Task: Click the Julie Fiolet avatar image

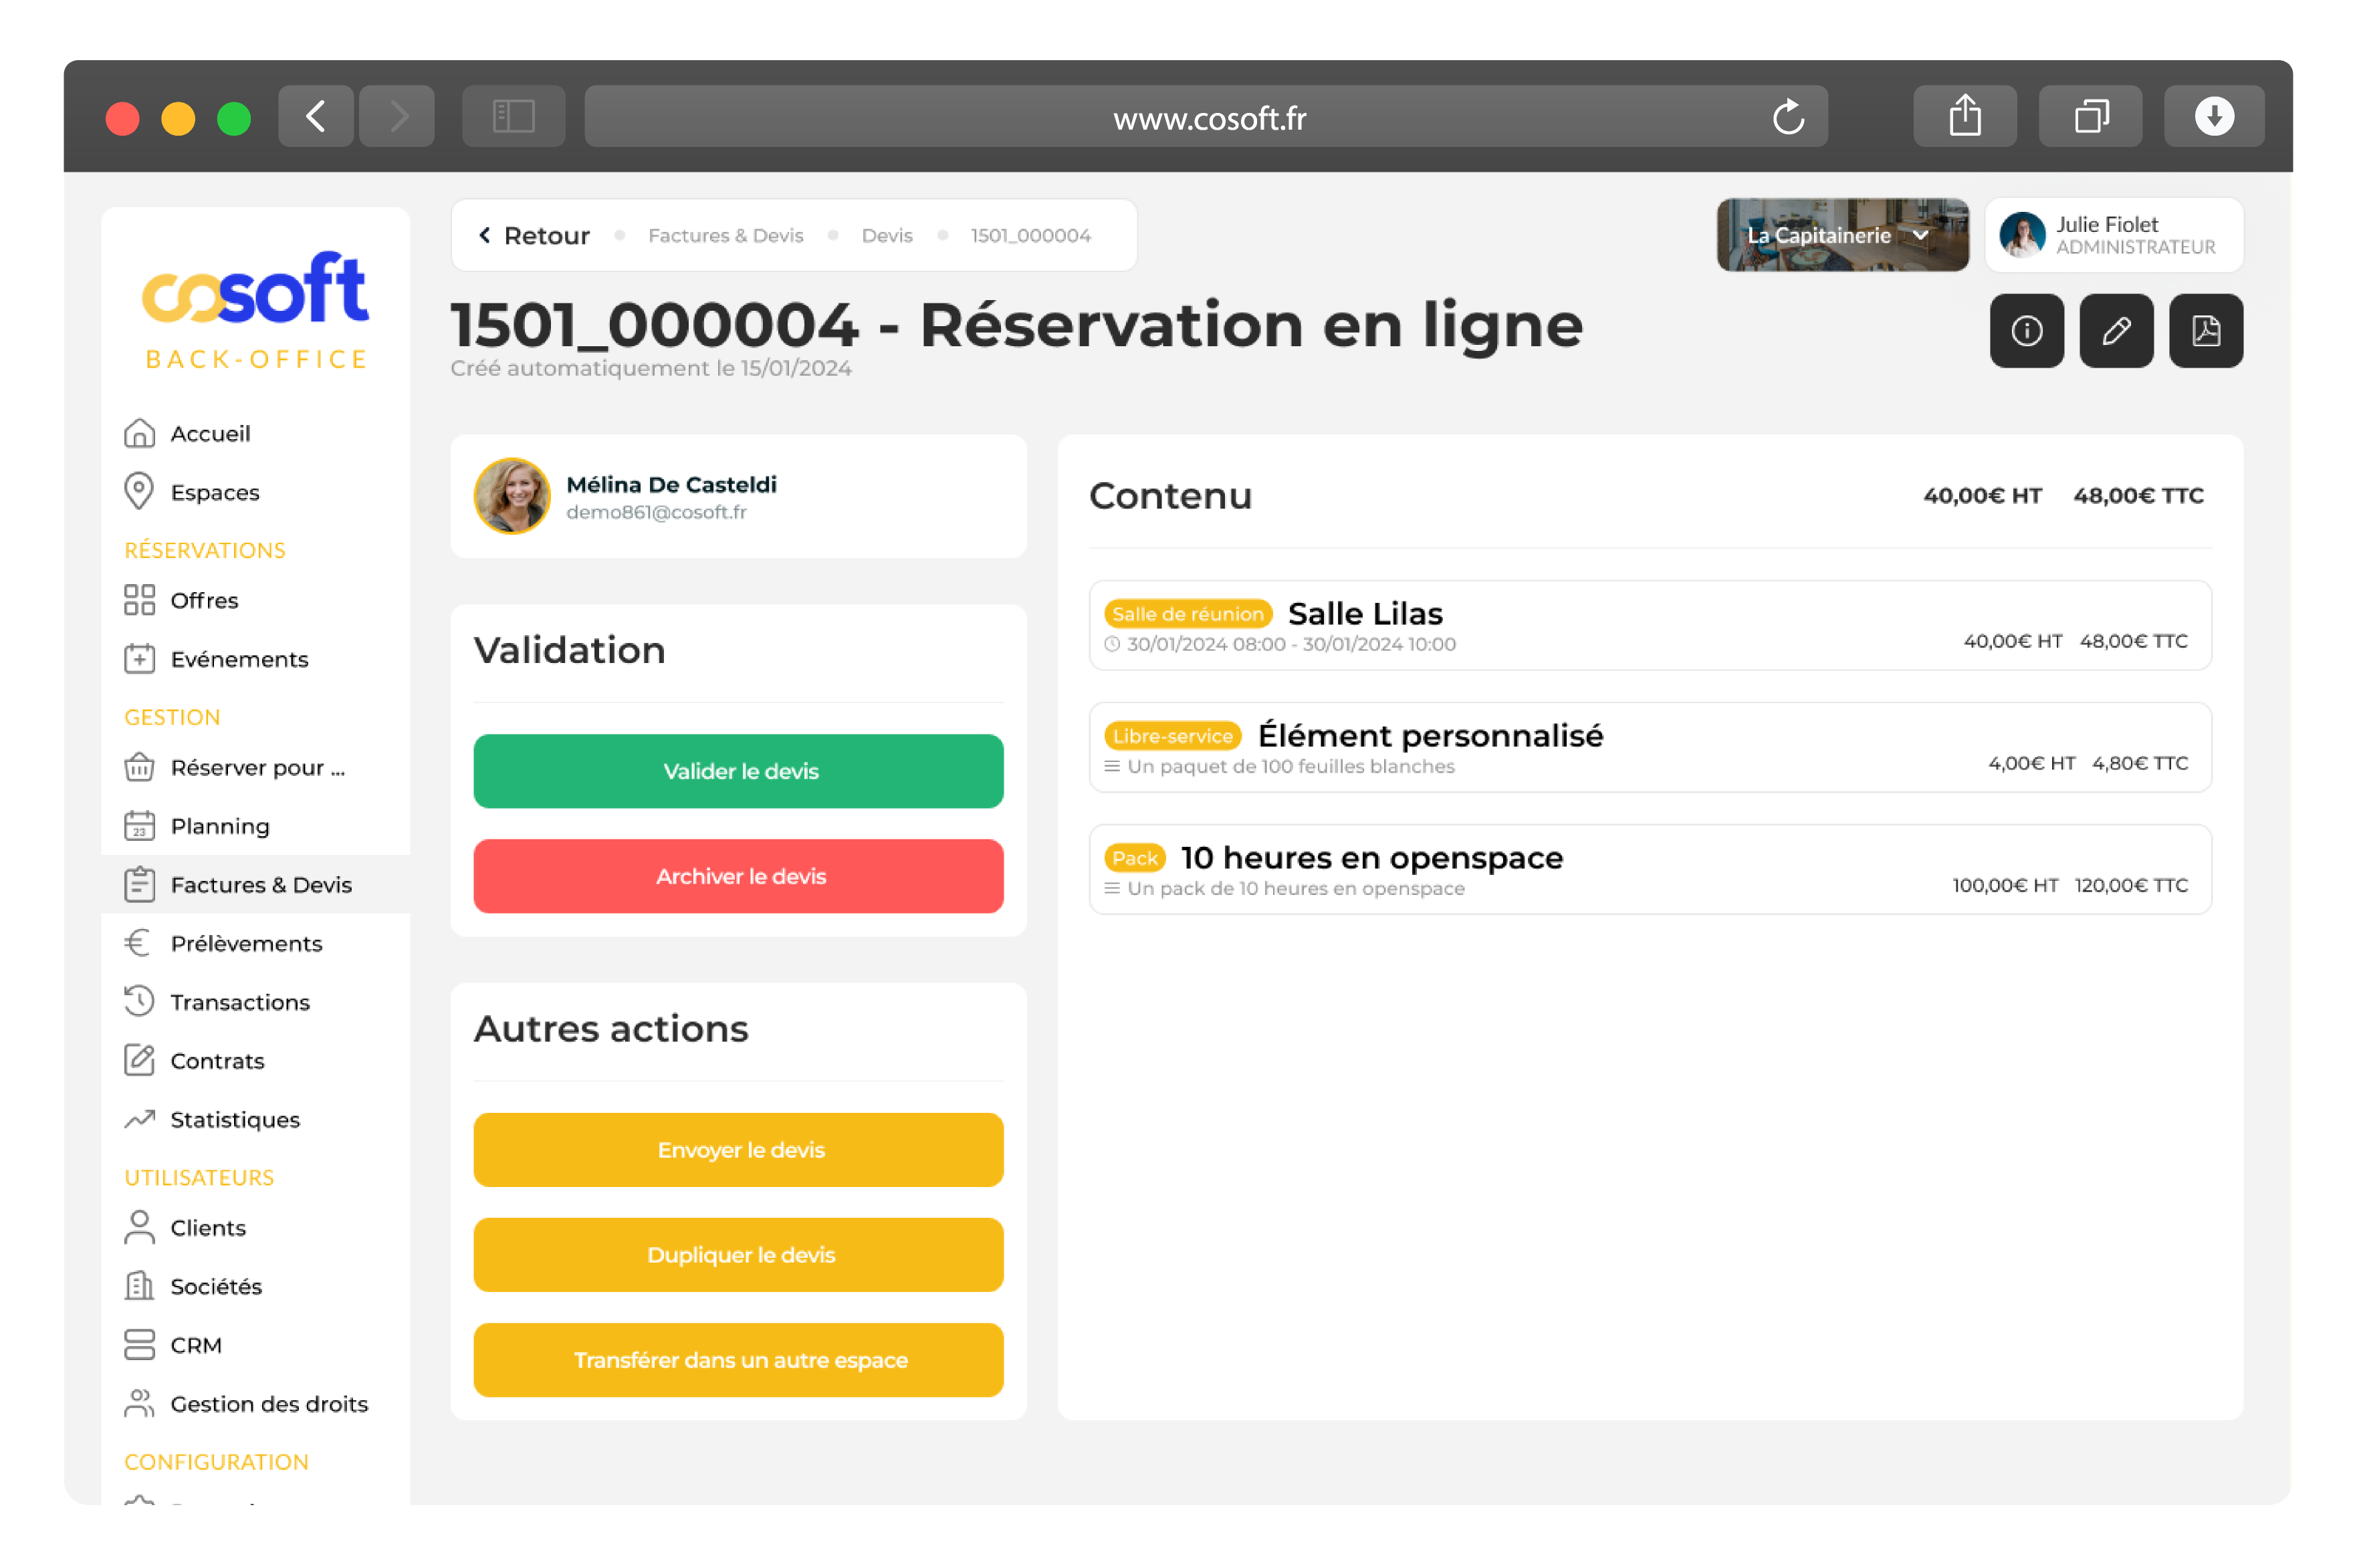Action: [x=2022, y=235]
